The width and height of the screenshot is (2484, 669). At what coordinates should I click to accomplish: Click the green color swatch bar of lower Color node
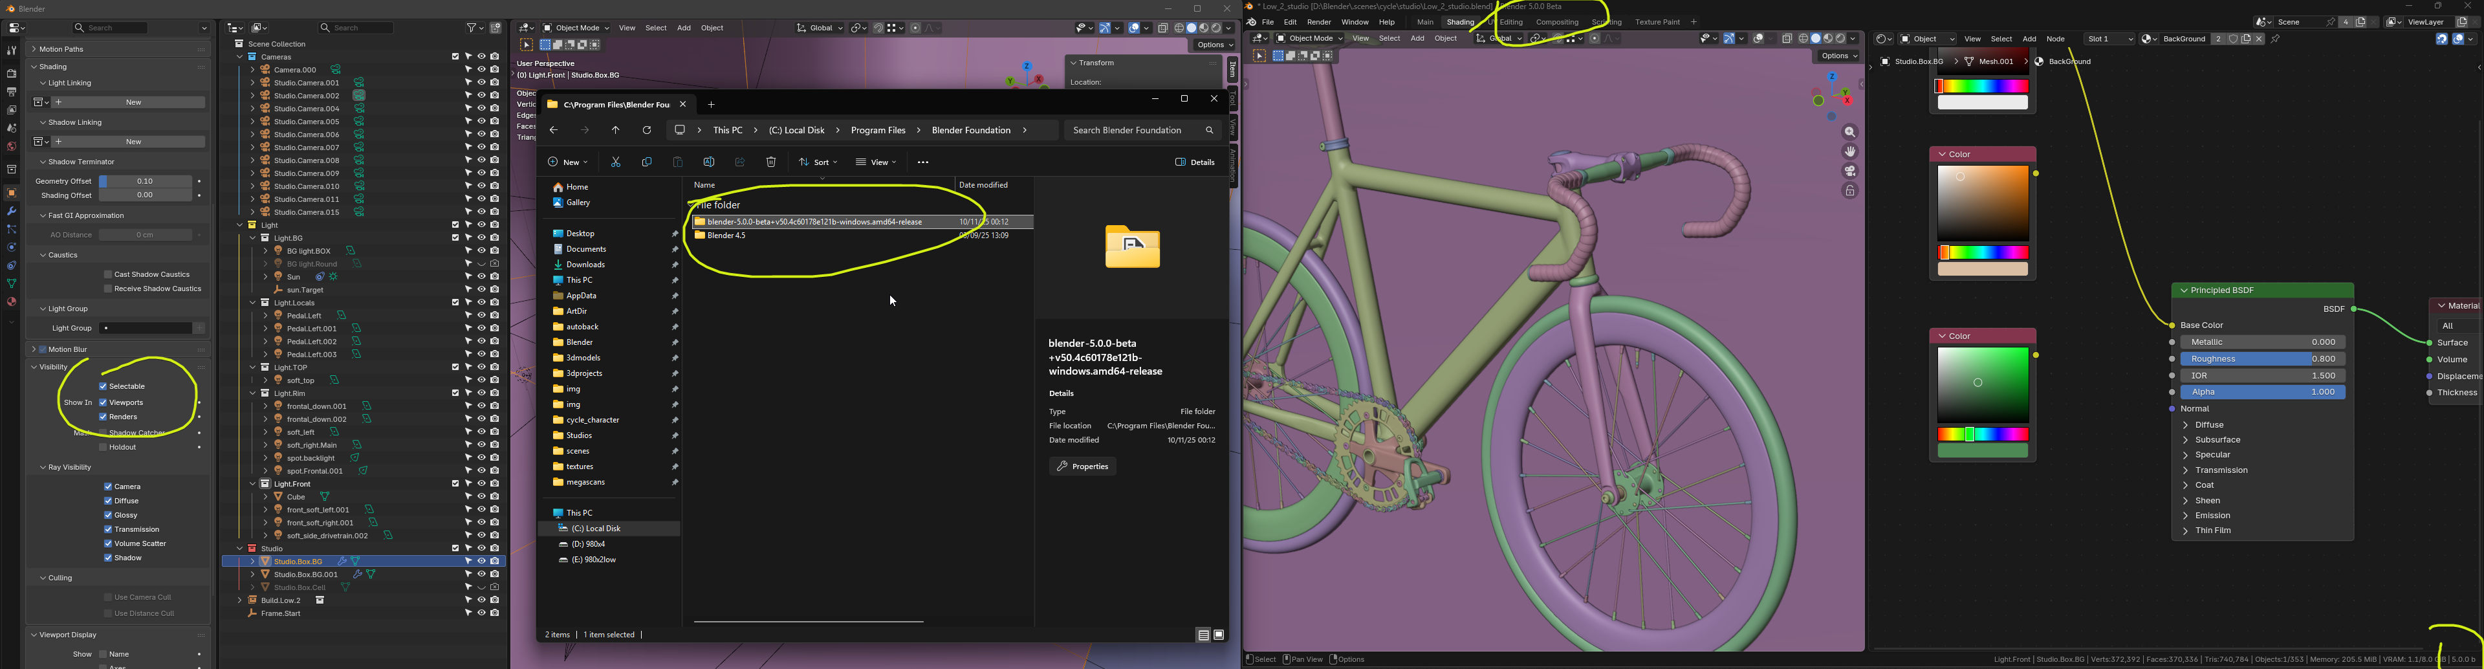[1983, 451]
